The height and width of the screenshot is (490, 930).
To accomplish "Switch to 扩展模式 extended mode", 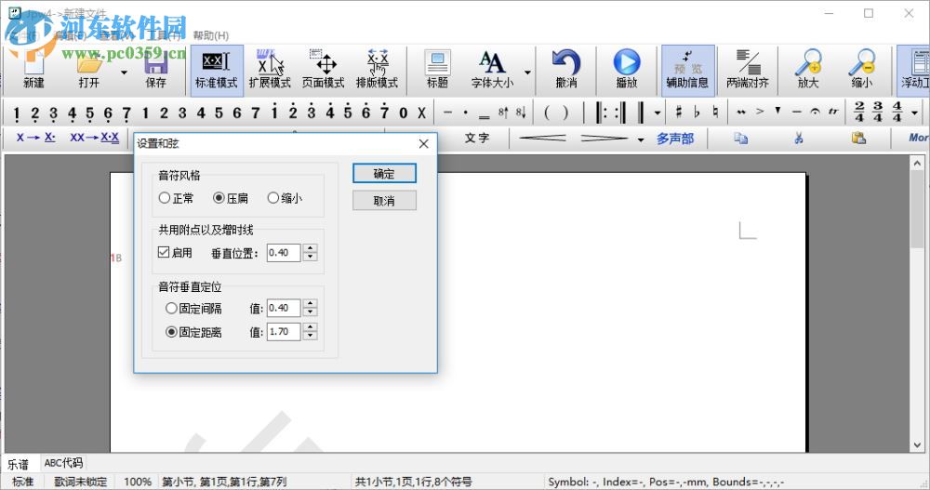I will coord(270,70).
